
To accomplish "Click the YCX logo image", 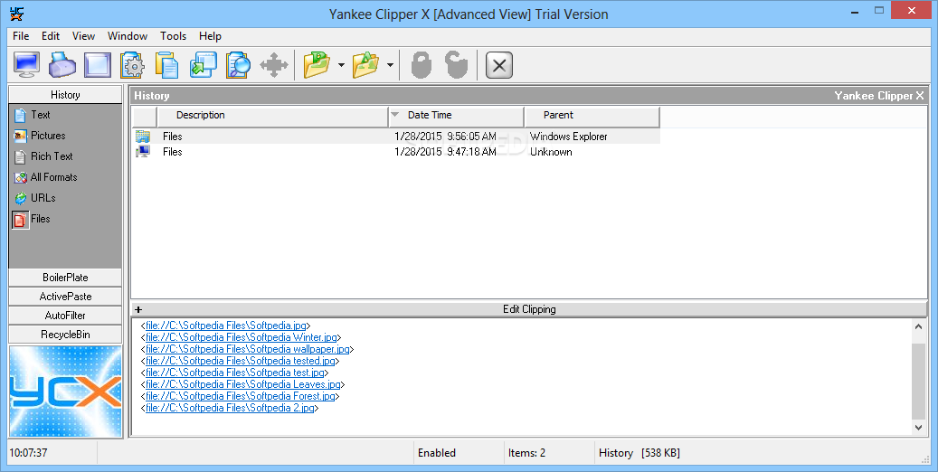I will coord(65,392).
